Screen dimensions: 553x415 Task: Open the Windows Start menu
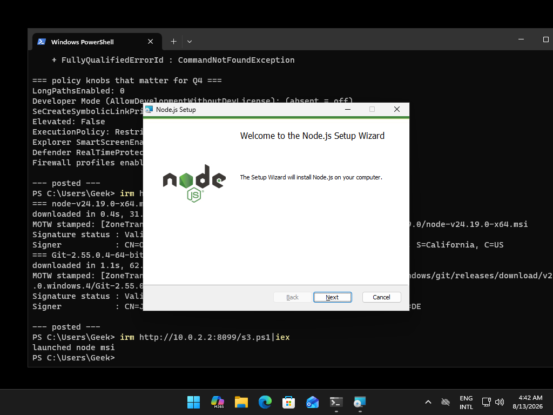tap(193, 402)
